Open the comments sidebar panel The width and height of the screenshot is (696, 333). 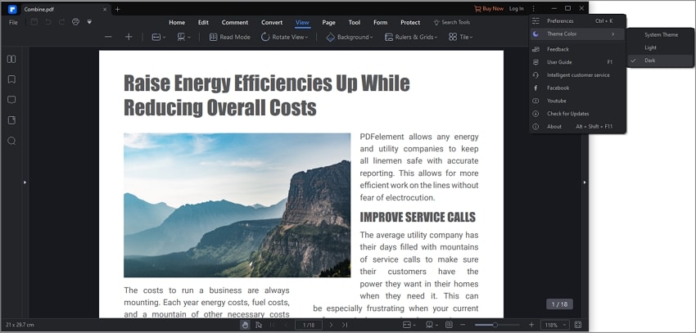tap(11, 100)
